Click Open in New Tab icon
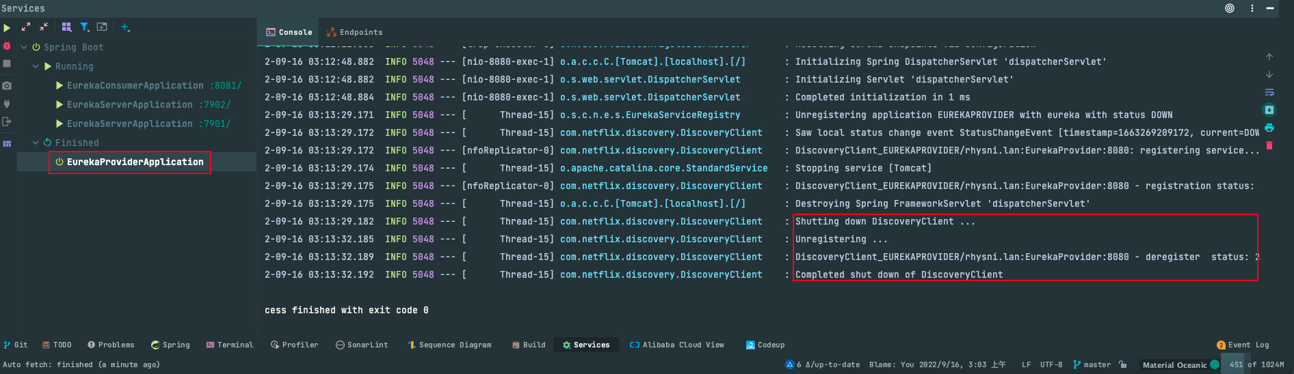 click(102, 27)
